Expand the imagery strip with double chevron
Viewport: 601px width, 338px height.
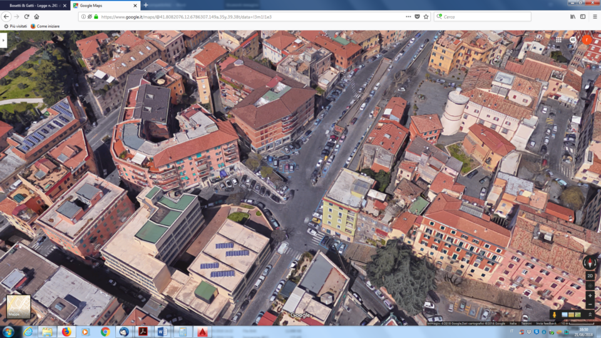[x=590, y=314]
